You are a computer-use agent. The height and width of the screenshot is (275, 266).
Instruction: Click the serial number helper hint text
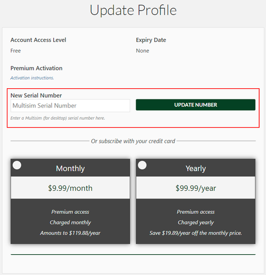coord(57,118)
